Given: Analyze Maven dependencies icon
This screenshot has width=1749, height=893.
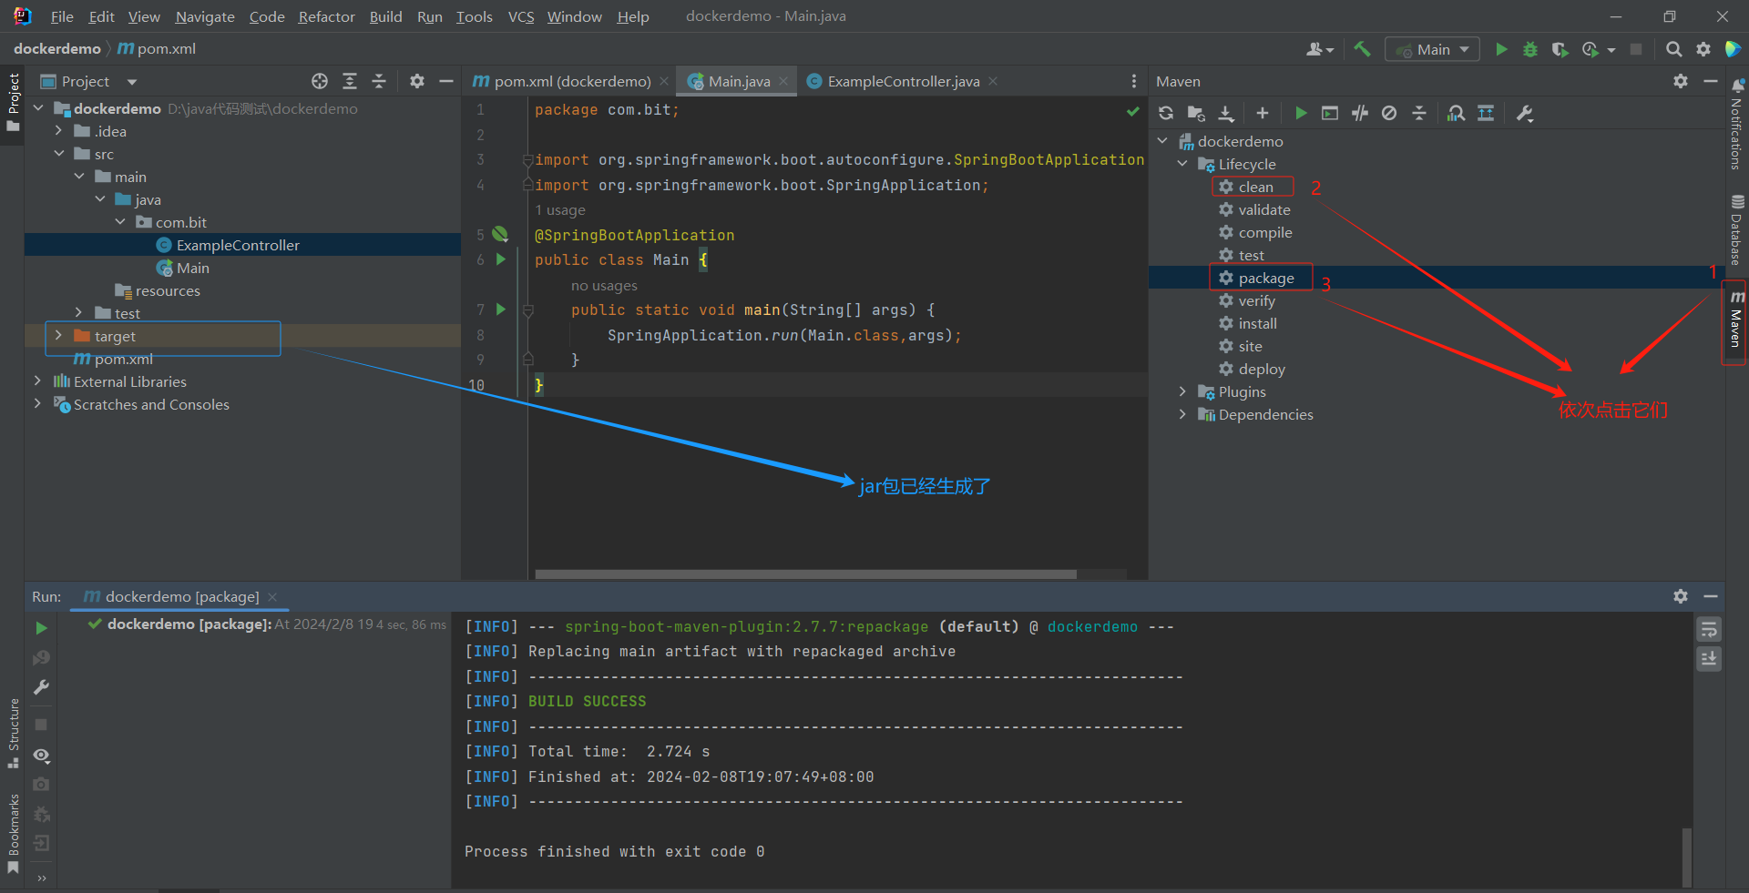Looking at the screenshot, I should [x=1457, y=113].
